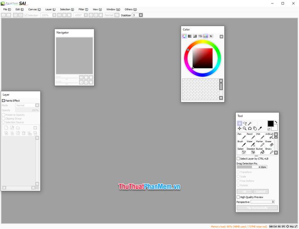The height and width of the screenshot is (229, 299).
Task: Choose the Color Picker eyedropper tool
Action: [260, 129]
